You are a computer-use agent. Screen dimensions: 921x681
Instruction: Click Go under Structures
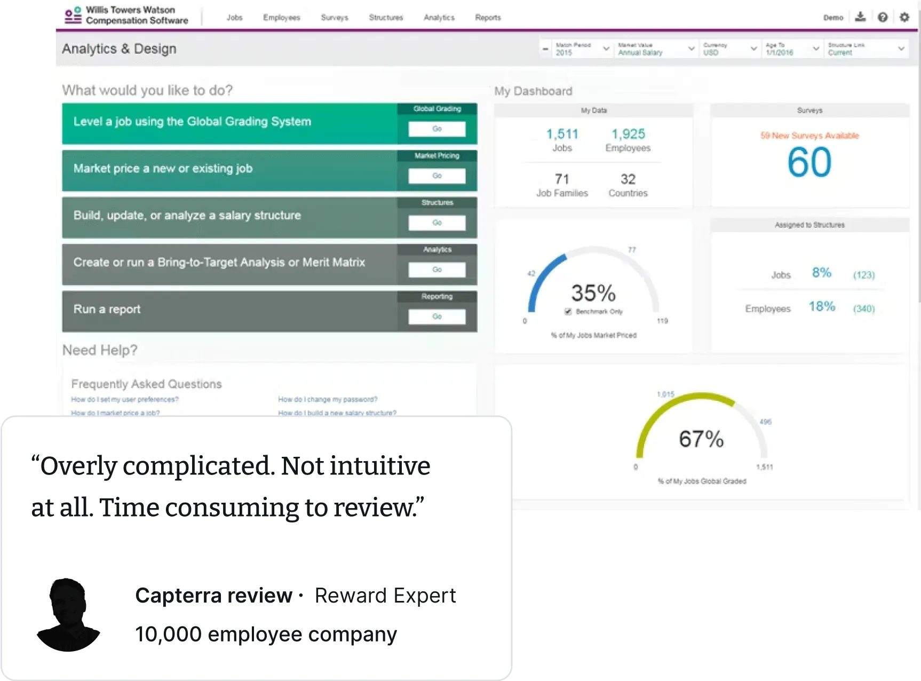click(x=437, y=223)
